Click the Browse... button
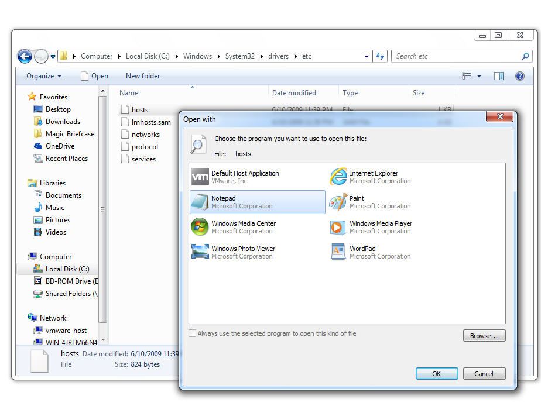 pos(484,336)
